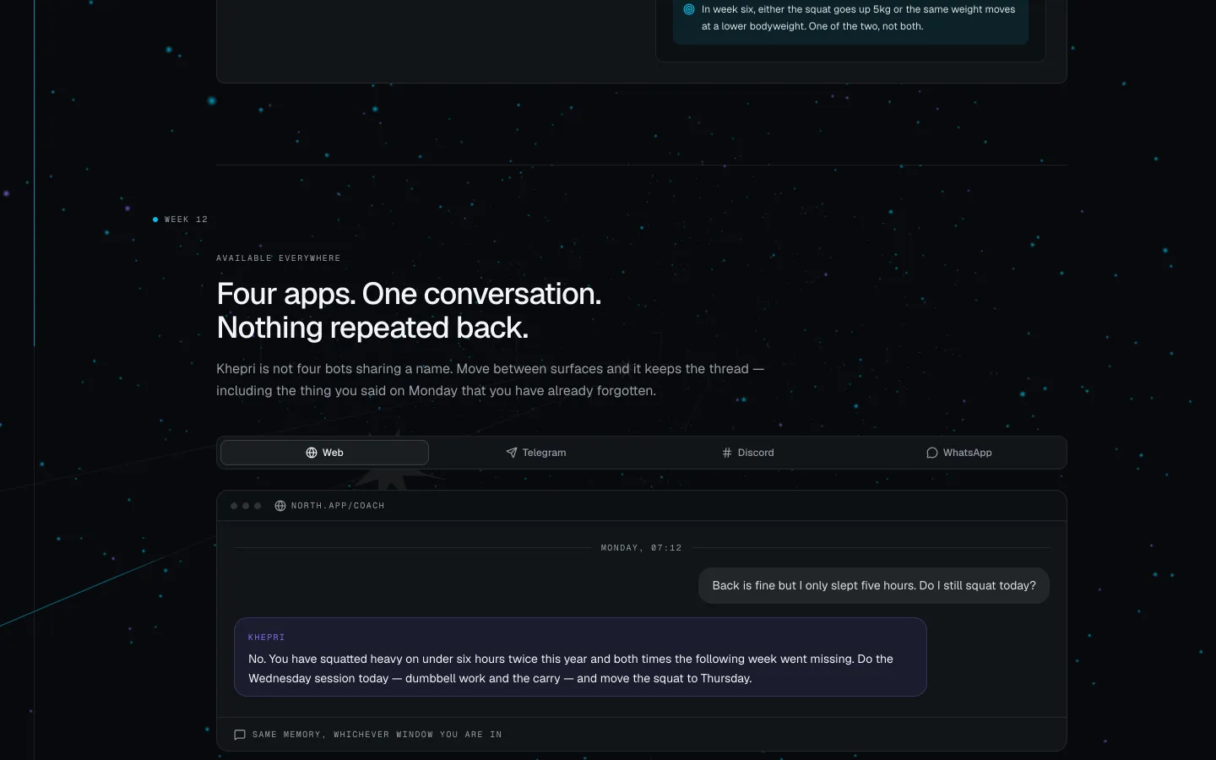Image resolution: width=1216 pixels, height=760 pixels.
Task: Click the week six squat note text
Action: click(x=858, y=18)
